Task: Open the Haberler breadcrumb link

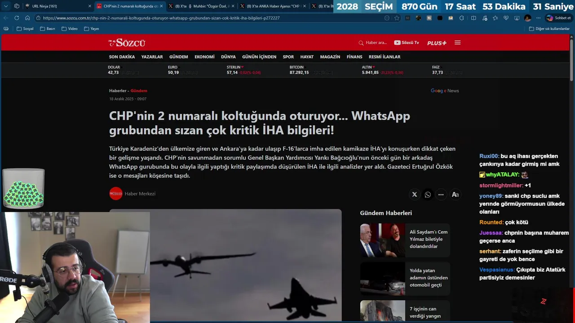Action: click(x=118, y=91)
